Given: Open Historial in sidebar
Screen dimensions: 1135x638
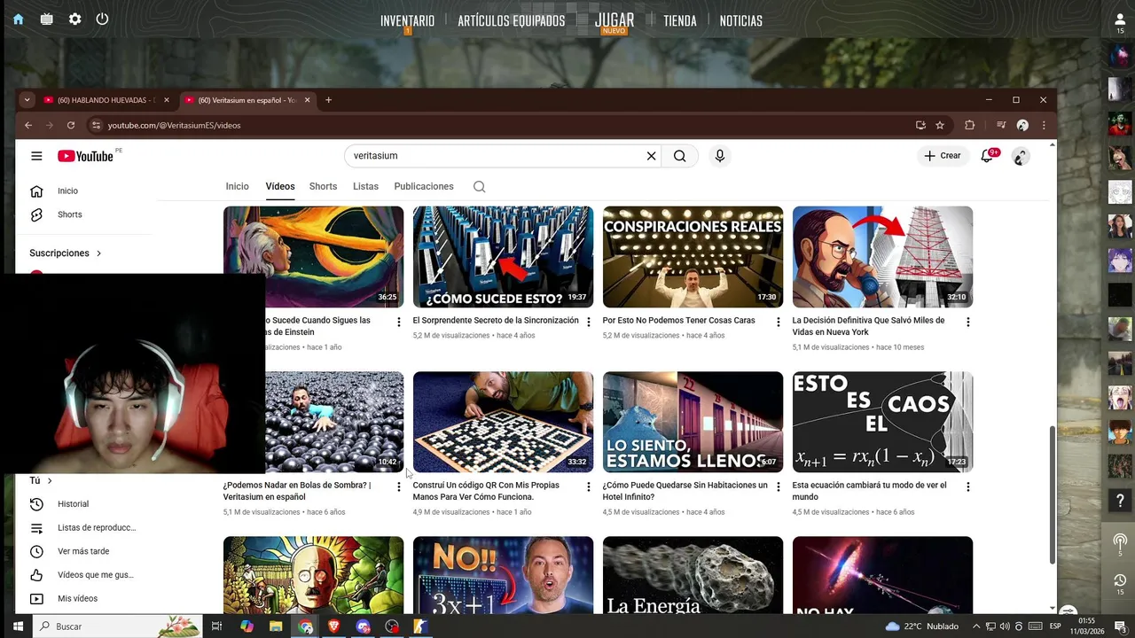Looking at the screenshot, I should 73,504.
